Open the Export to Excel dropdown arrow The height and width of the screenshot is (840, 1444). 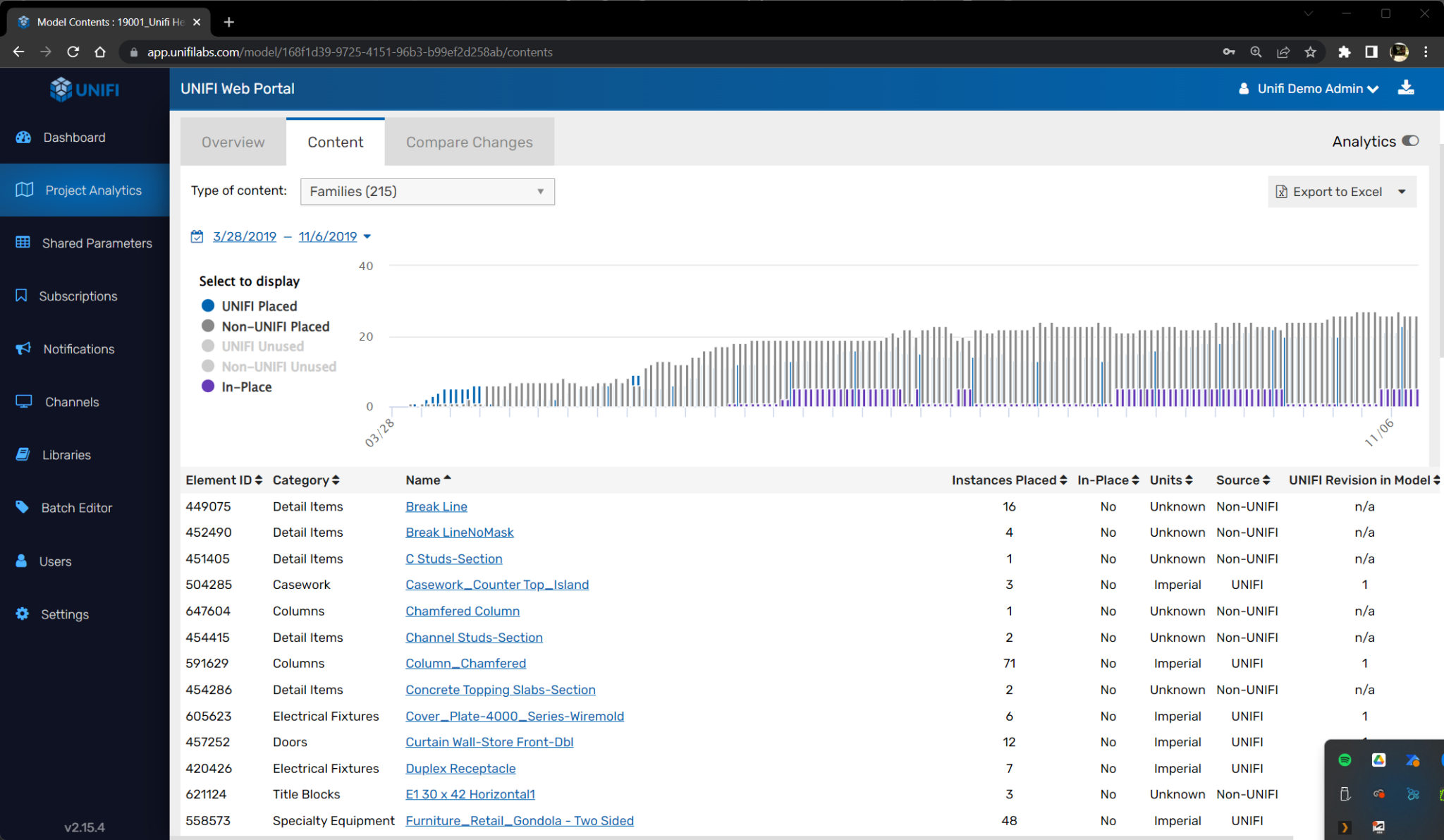pos(1402,191)
